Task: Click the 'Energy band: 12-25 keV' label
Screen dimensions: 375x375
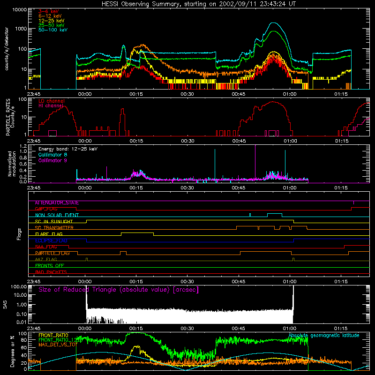Action: click(x=68, y=149)
